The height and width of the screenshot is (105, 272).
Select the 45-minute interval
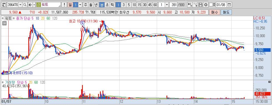pos(150,5)
